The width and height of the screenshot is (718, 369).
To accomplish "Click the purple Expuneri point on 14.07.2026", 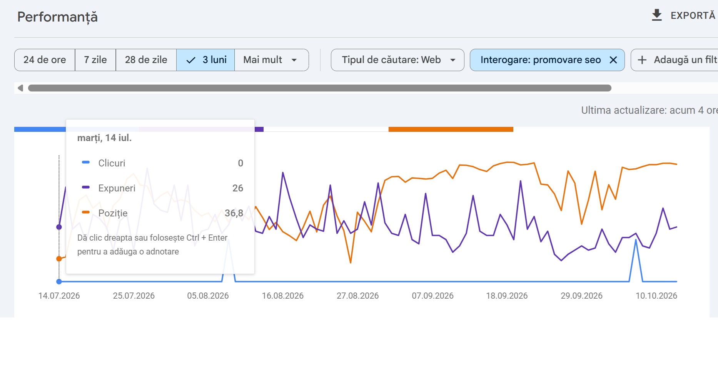I will coord(59,227).
